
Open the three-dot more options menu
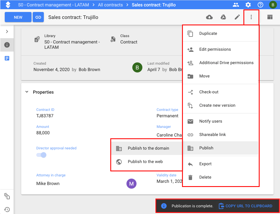[251, 17]
